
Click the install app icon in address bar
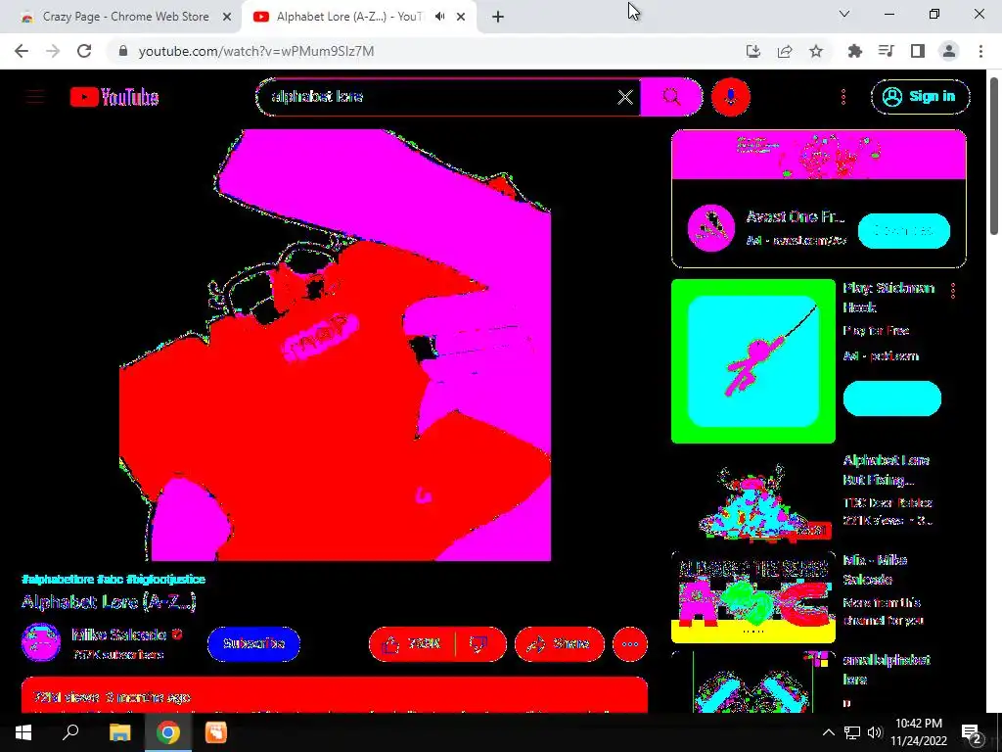pos(753,51)
